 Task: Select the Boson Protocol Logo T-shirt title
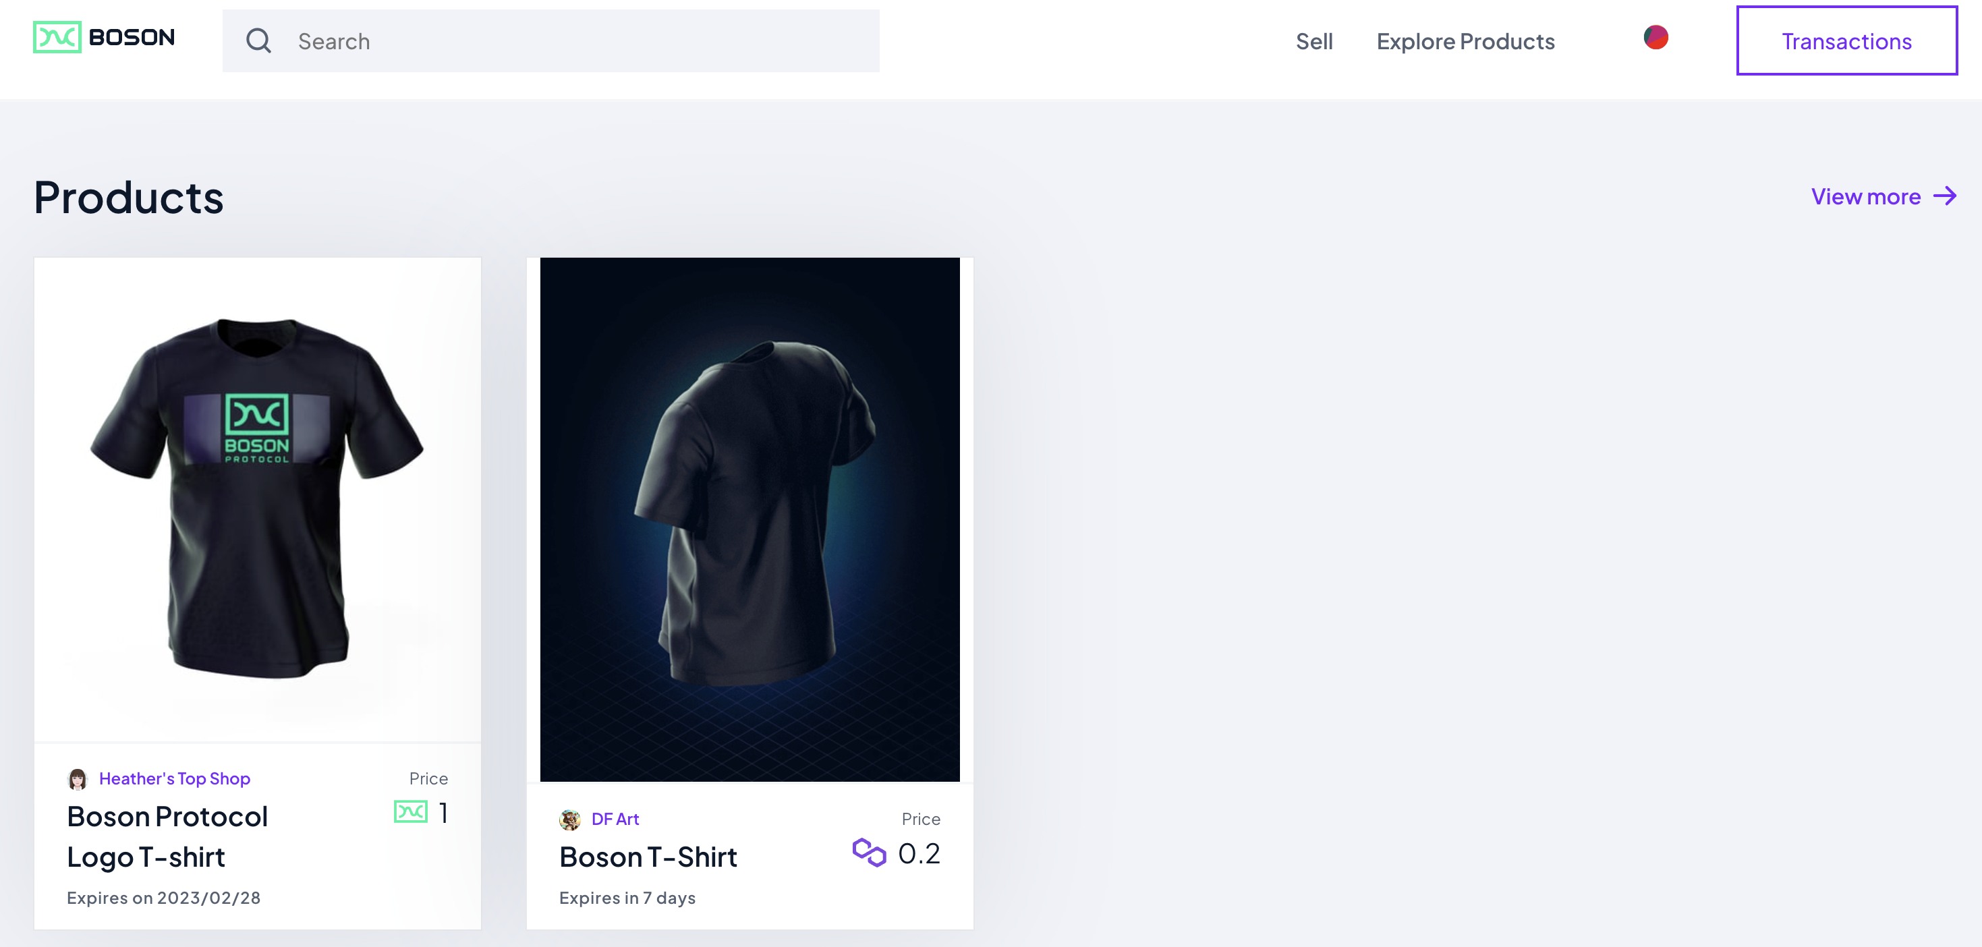167,836
